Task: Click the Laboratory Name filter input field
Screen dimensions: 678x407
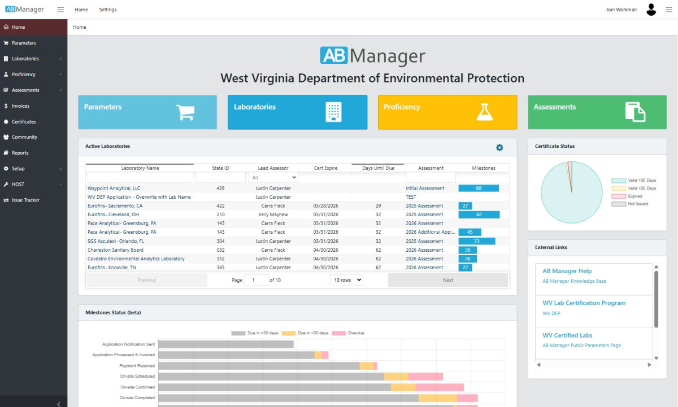Action: coord(140,178)
